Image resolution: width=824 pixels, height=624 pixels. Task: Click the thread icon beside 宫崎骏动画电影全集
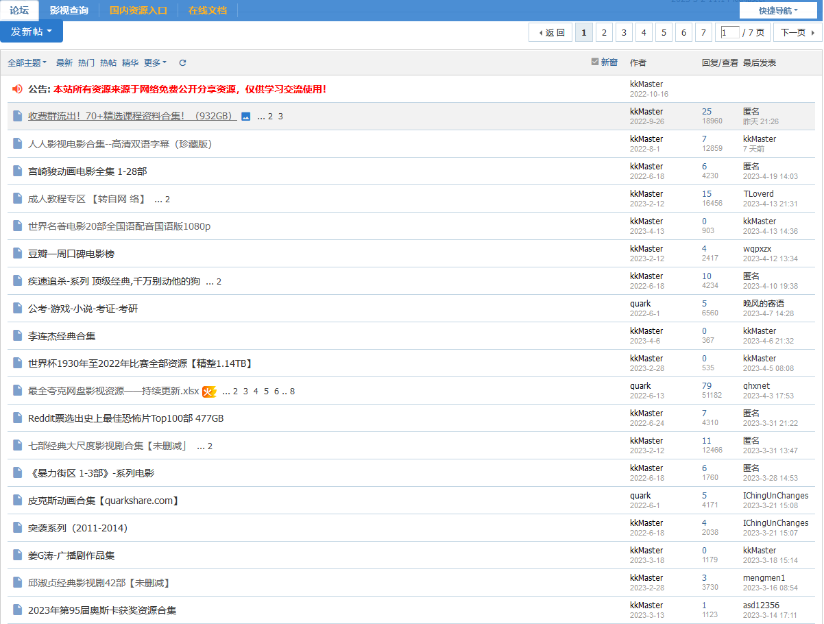coord(18,171)
